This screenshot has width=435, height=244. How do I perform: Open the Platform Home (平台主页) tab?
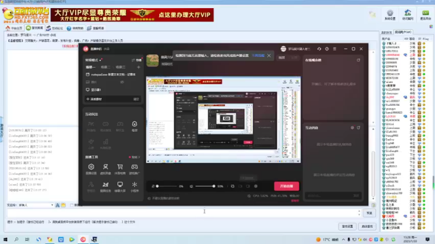pos(14,28)
